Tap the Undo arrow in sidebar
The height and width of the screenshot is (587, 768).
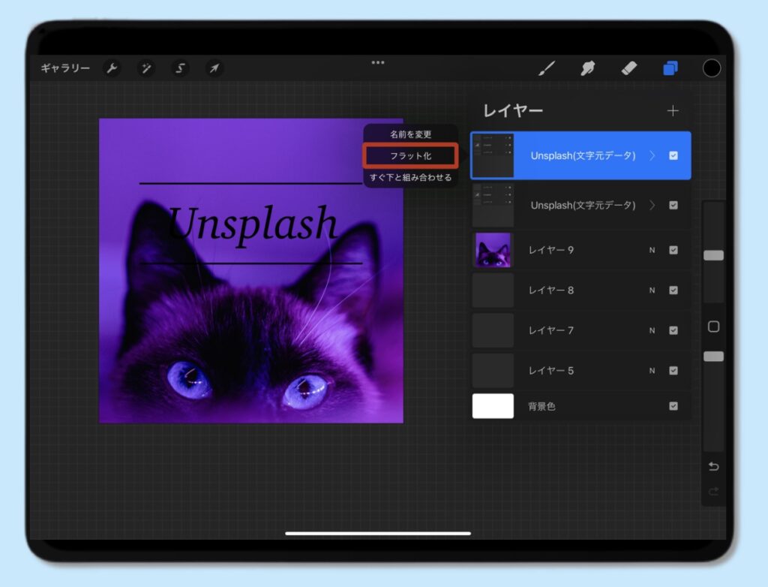pyautogui.click(x=714, y=466)
